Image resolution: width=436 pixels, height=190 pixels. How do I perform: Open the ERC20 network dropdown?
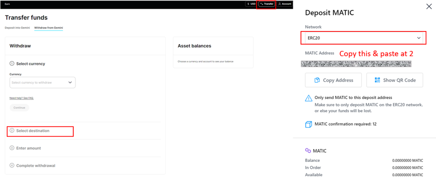click(364, 38)
